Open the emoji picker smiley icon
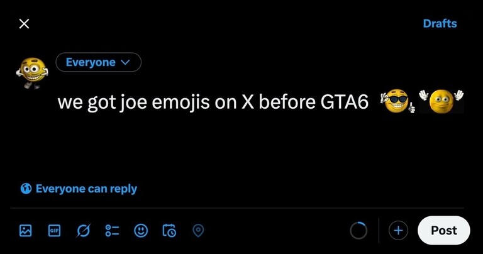 click(x=141, y=231)
